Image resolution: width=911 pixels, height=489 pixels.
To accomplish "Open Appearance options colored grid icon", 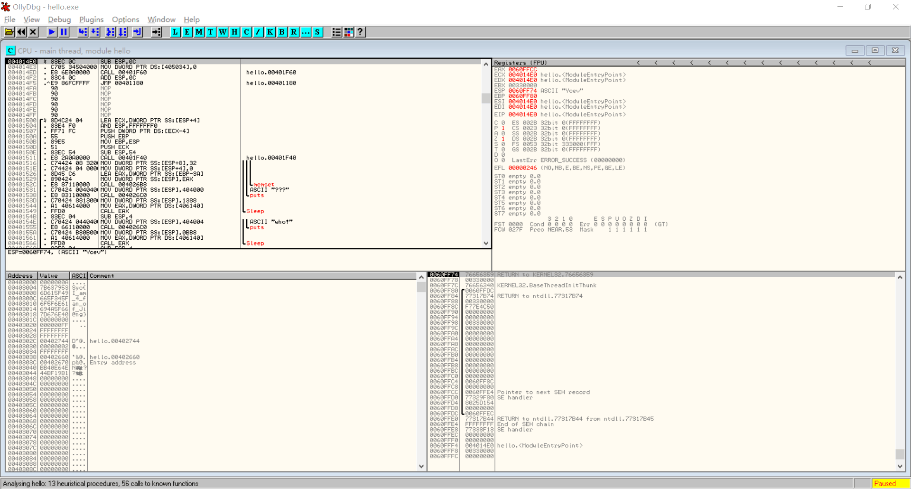I will (348, 32).
